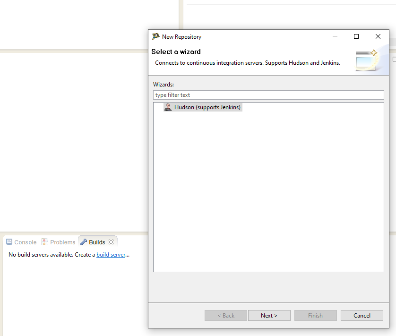Click the 'Wizards:' label
Viewport: 396px width, 336px height.
[x=164, y=85]
